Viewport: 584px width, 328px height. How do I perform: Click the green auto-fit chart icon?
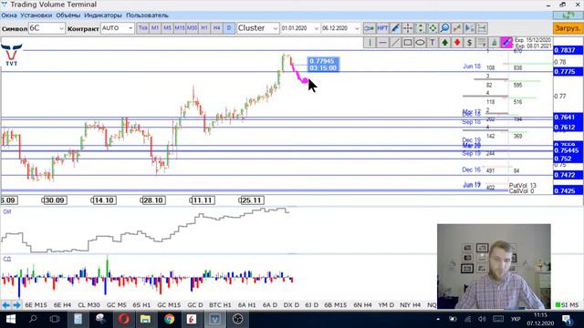point(433,28)
